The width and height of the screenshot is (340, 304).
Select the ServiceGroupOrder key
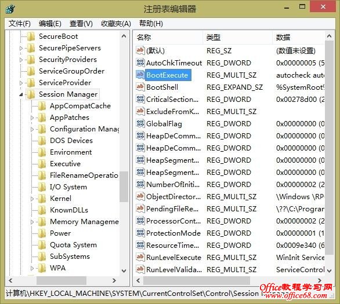(x=71, y=71)
